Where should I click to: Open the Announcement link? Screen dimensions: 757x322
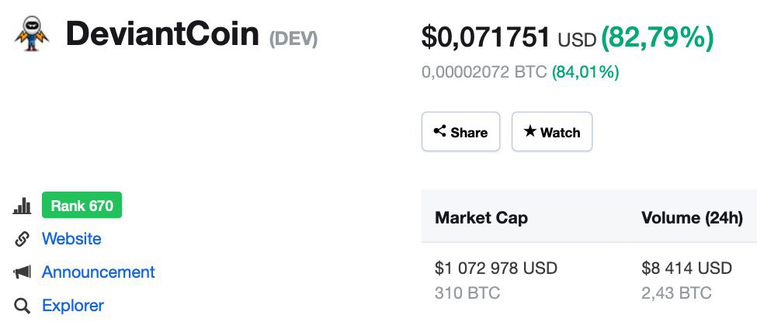point(98,272)
